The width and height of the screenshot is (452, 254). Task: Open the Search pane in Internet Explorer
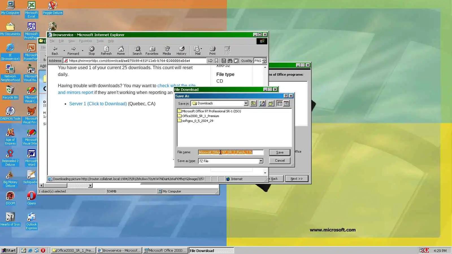137,51
